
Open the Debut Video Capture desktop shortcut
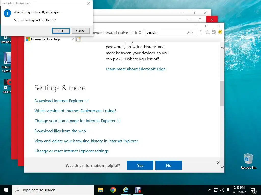pos(6,62)
